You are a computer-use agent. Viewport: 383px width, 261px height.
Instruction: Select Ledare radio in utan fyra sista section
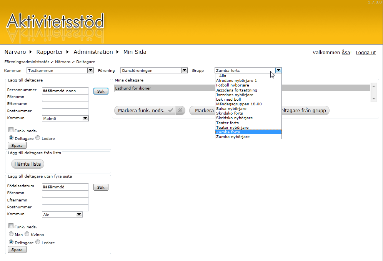point(38,242)
